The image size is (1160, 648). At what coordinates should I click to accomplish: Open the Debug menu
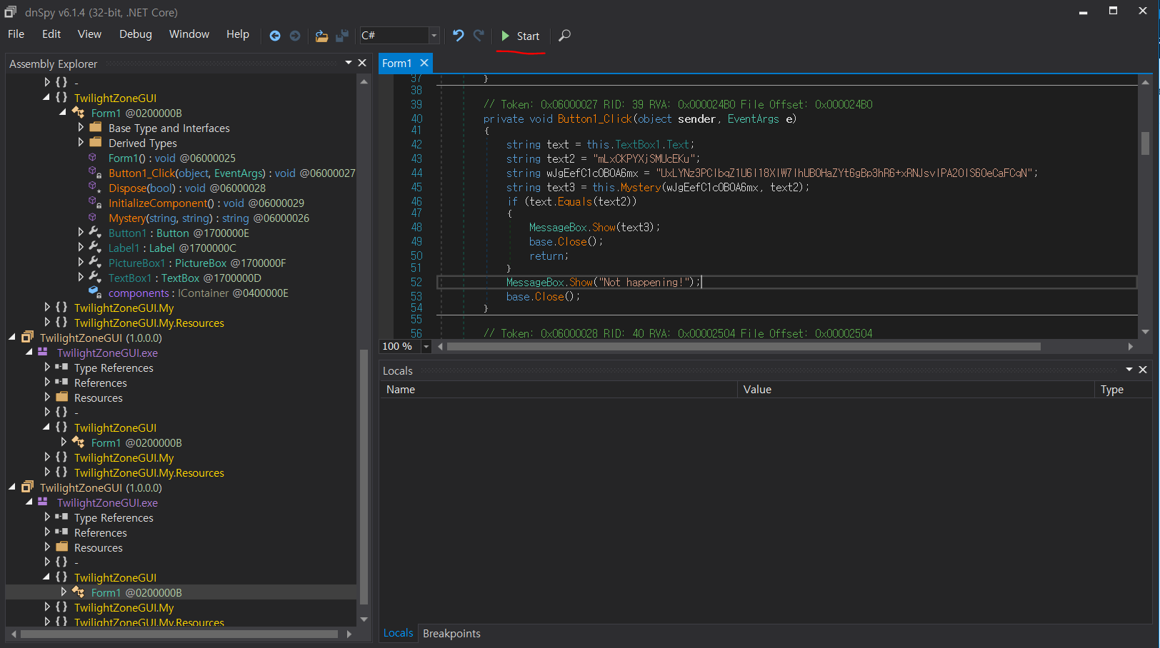point(136,34)
